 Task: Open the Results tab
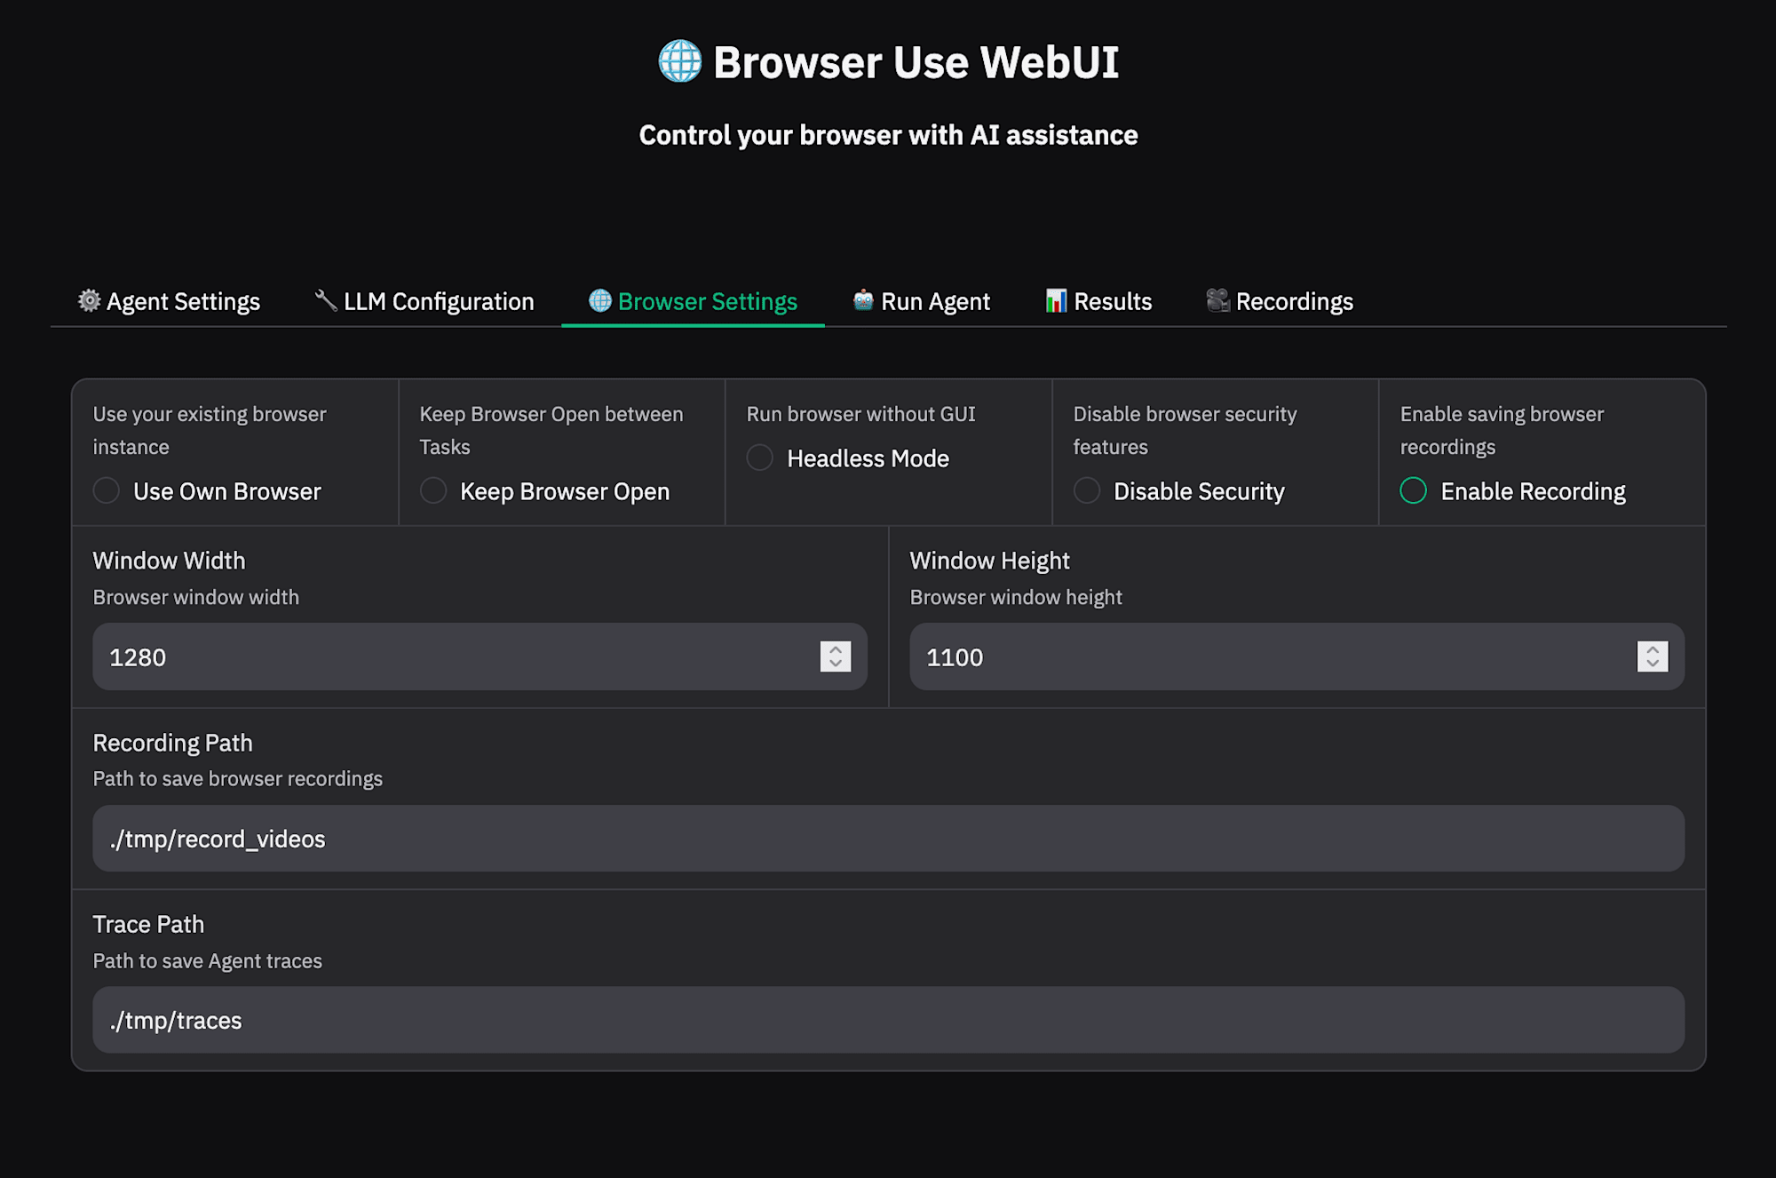pos(1098,301)
